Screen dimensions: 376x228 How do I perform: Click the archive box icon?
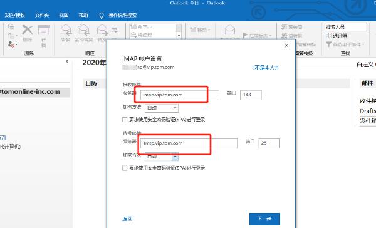pyautogui.click(x=43, y=30)
